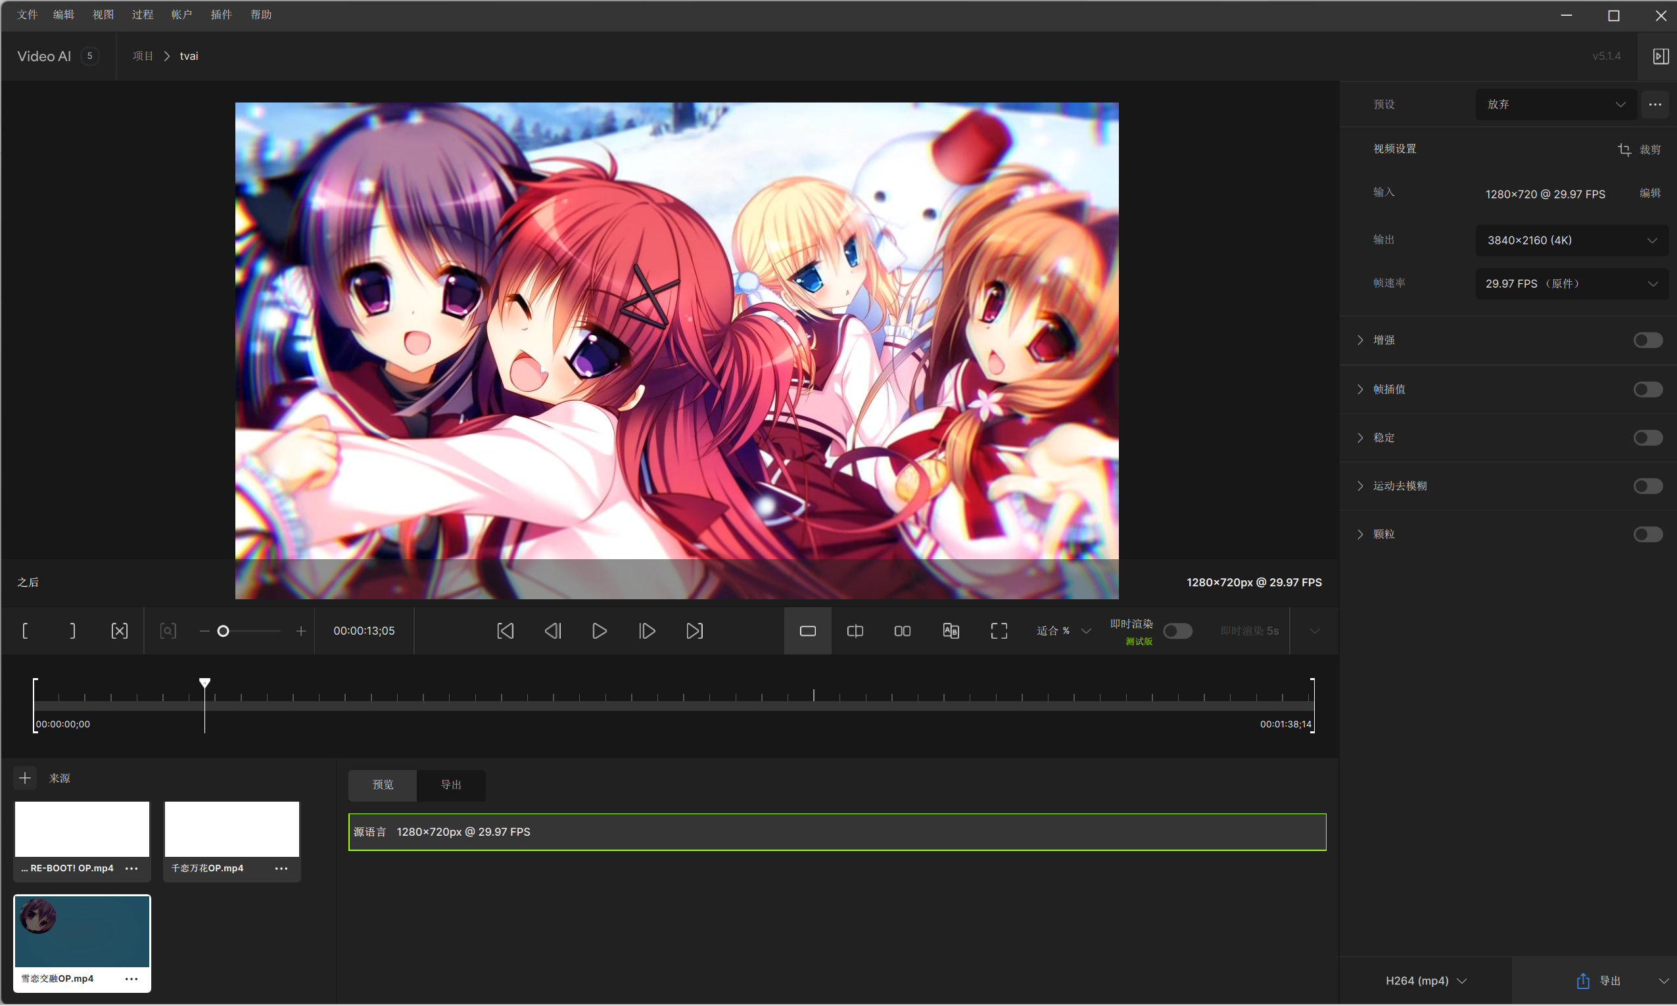Image resolution: width=1677 pixels, height=1006 pixels.
Task: Open the 过程 menu
Action: point(143,14)
